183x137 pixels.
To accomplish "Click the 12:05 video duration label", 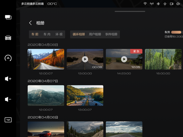I will click(x=136, y=67).
